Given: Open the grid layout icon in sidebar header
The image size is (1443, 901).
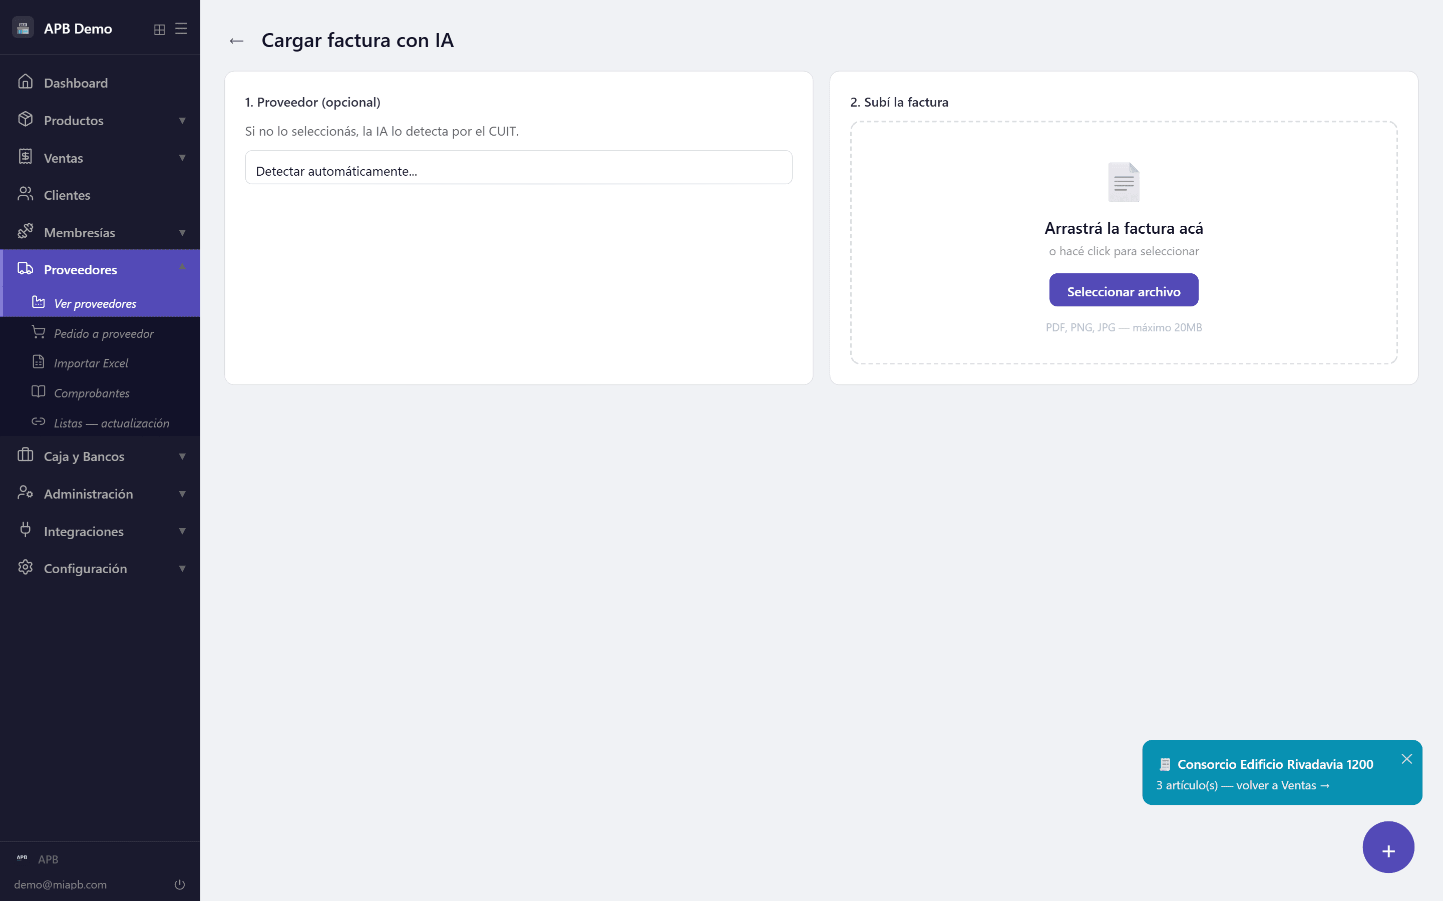Looking at the screenshot, I should pyautogui.click(x=159, y=29).
